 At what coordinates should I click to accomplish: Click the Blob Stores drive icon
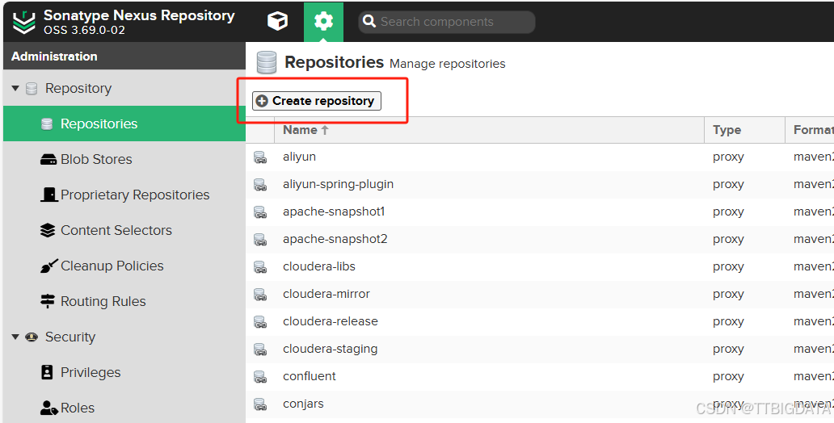pyautogui.click(x=48, y=159)
